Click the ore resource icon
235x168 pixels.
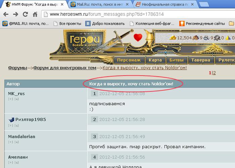[206, 38]
